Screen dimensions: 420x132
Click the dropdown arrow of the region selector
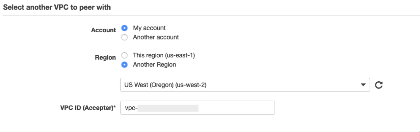pyautogui.click(x=363, y=85)
